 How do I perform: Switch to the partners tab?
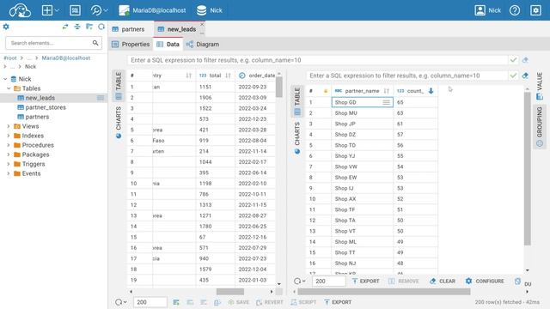click(129, 29)
